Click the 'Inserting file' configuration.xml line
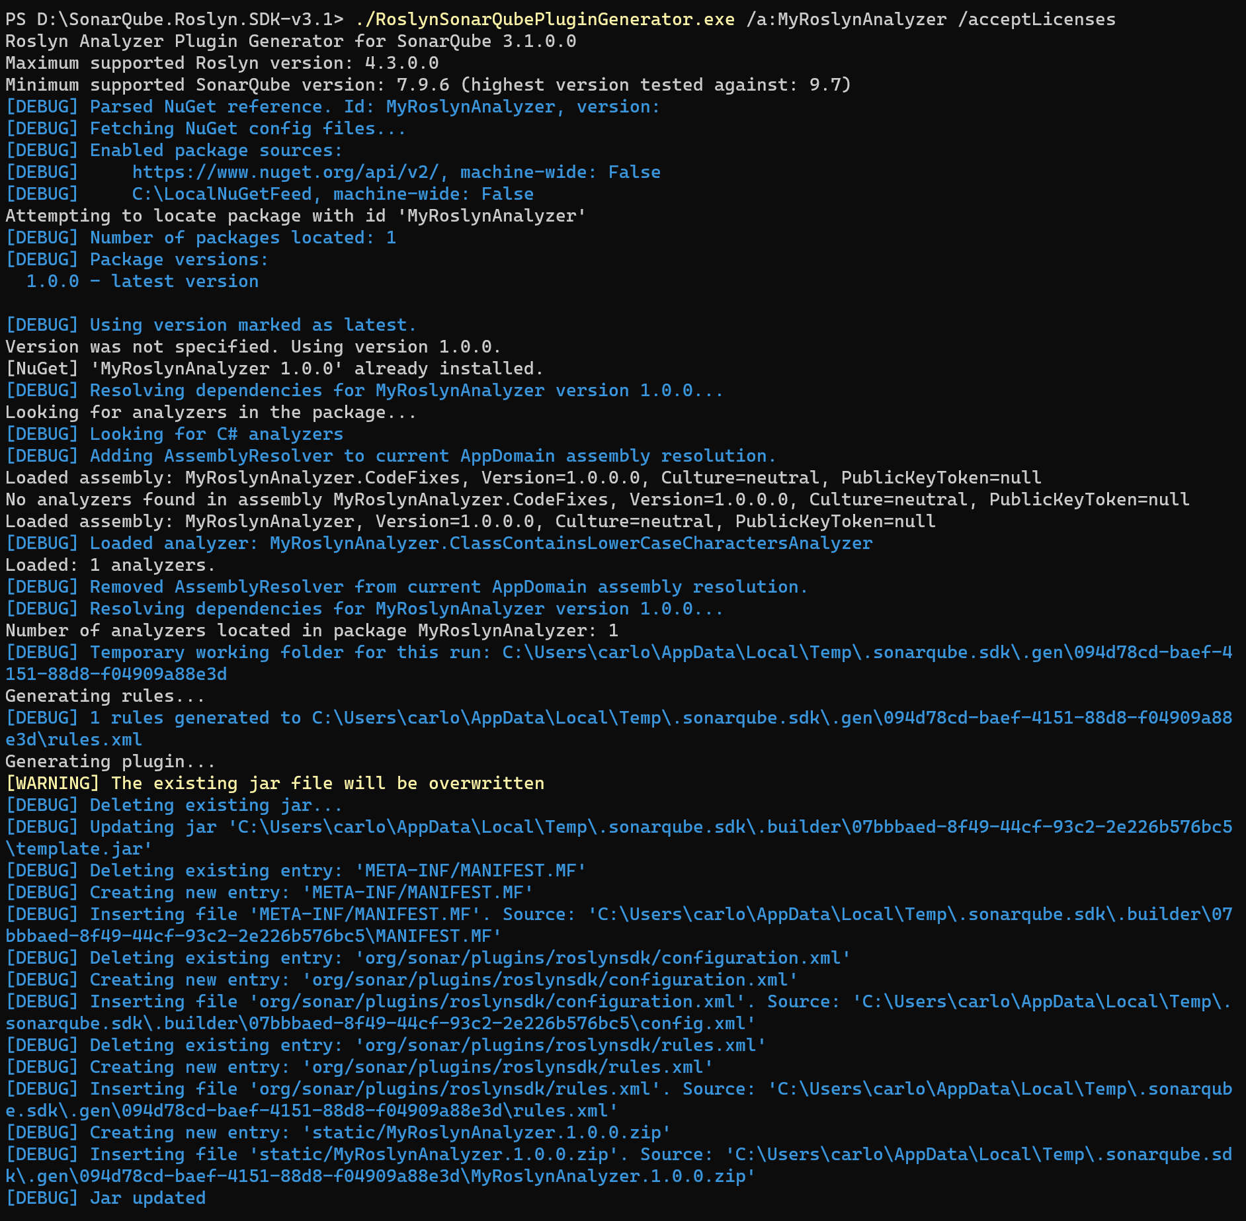1246x1221 pixels. (x=619, y=1012)
